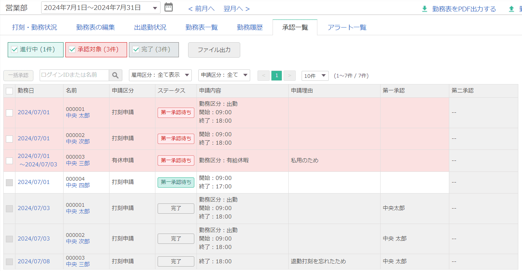Open the 雇用区分 filter dropdown
522x271 pixels.
coord(160,75)
